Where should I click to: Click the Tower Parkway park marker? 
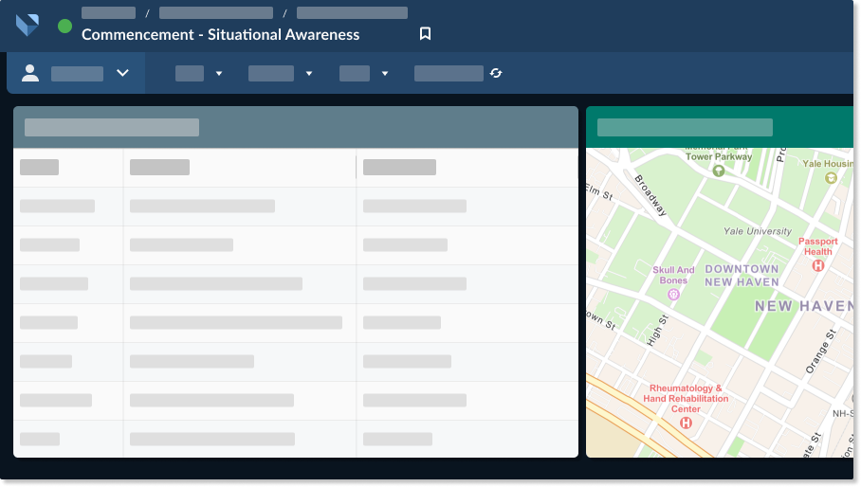(x=718, y=171)
